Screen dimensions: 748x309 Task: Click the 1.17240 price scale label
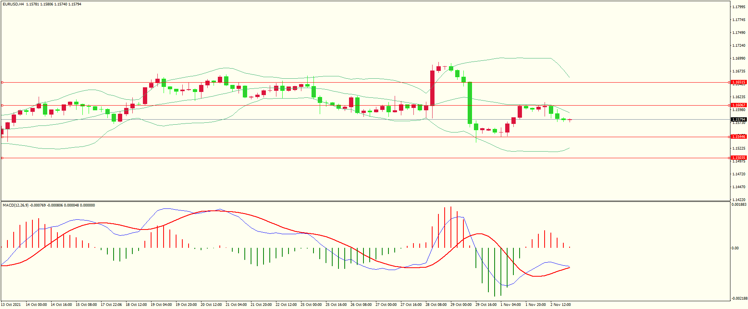click(739, 46)
